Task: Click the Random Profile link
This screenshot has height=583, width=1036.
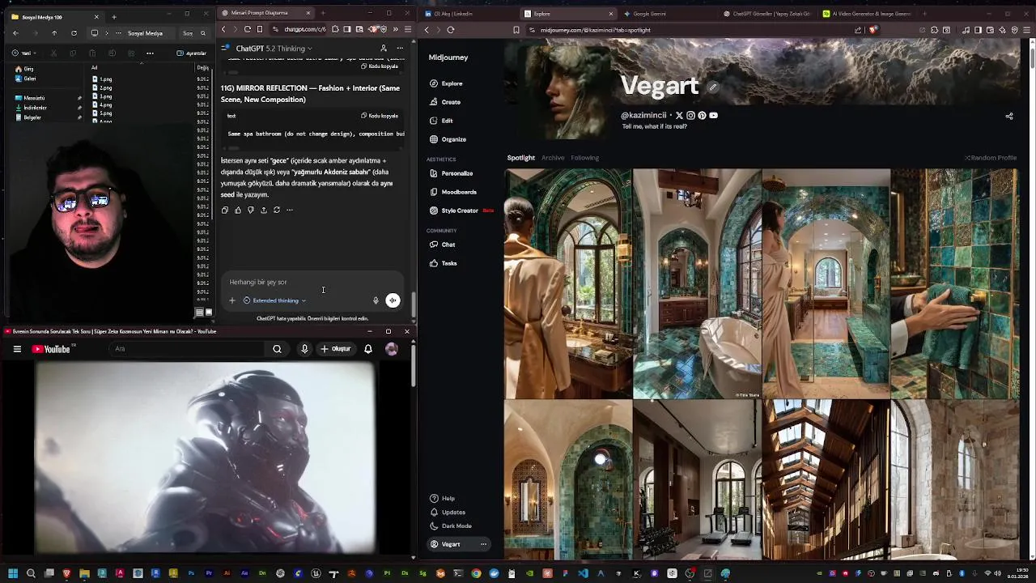Action: (991, 158)
